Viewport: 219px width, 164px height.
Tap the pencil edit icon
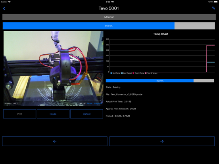pos(213,8)
